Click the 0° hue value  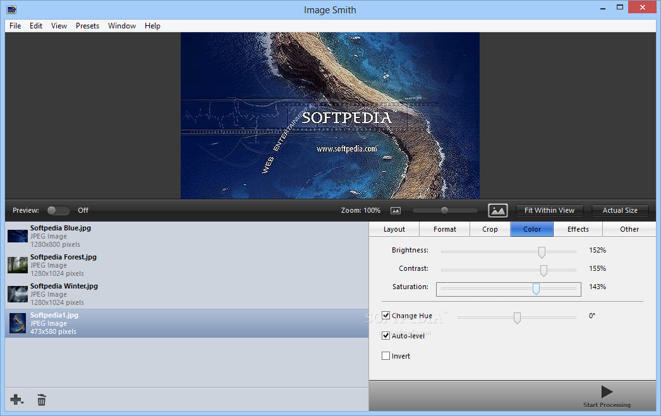pyautogui.click(x=592, y=316)
